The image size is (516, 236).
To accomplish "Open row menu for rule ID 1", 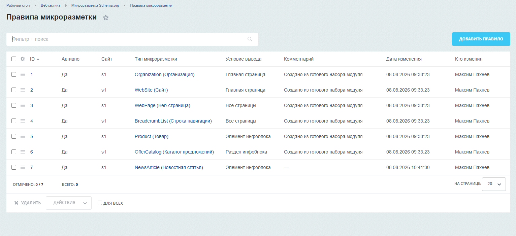I will 23,74.
